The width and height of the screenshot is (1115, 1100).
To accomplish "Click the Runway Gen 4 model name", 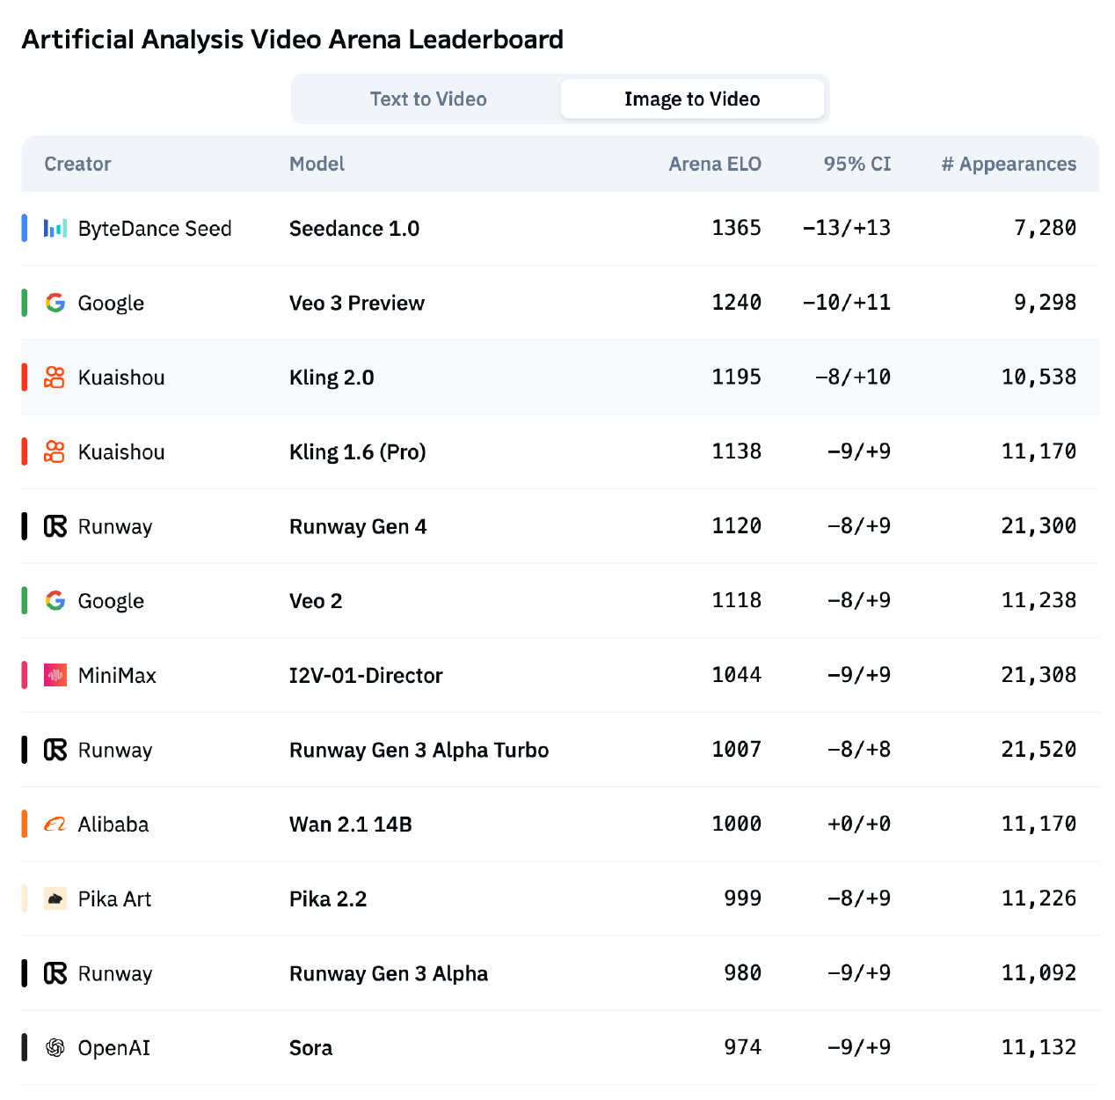I will coord(358,526).
